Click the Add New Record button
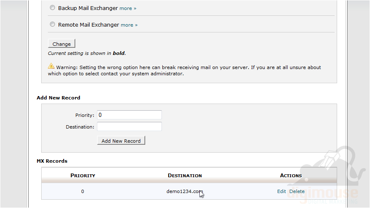 tap(121, 141)
